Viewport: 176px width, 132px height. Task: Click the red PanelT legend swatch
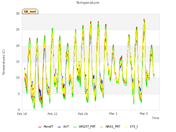point(40,127)
